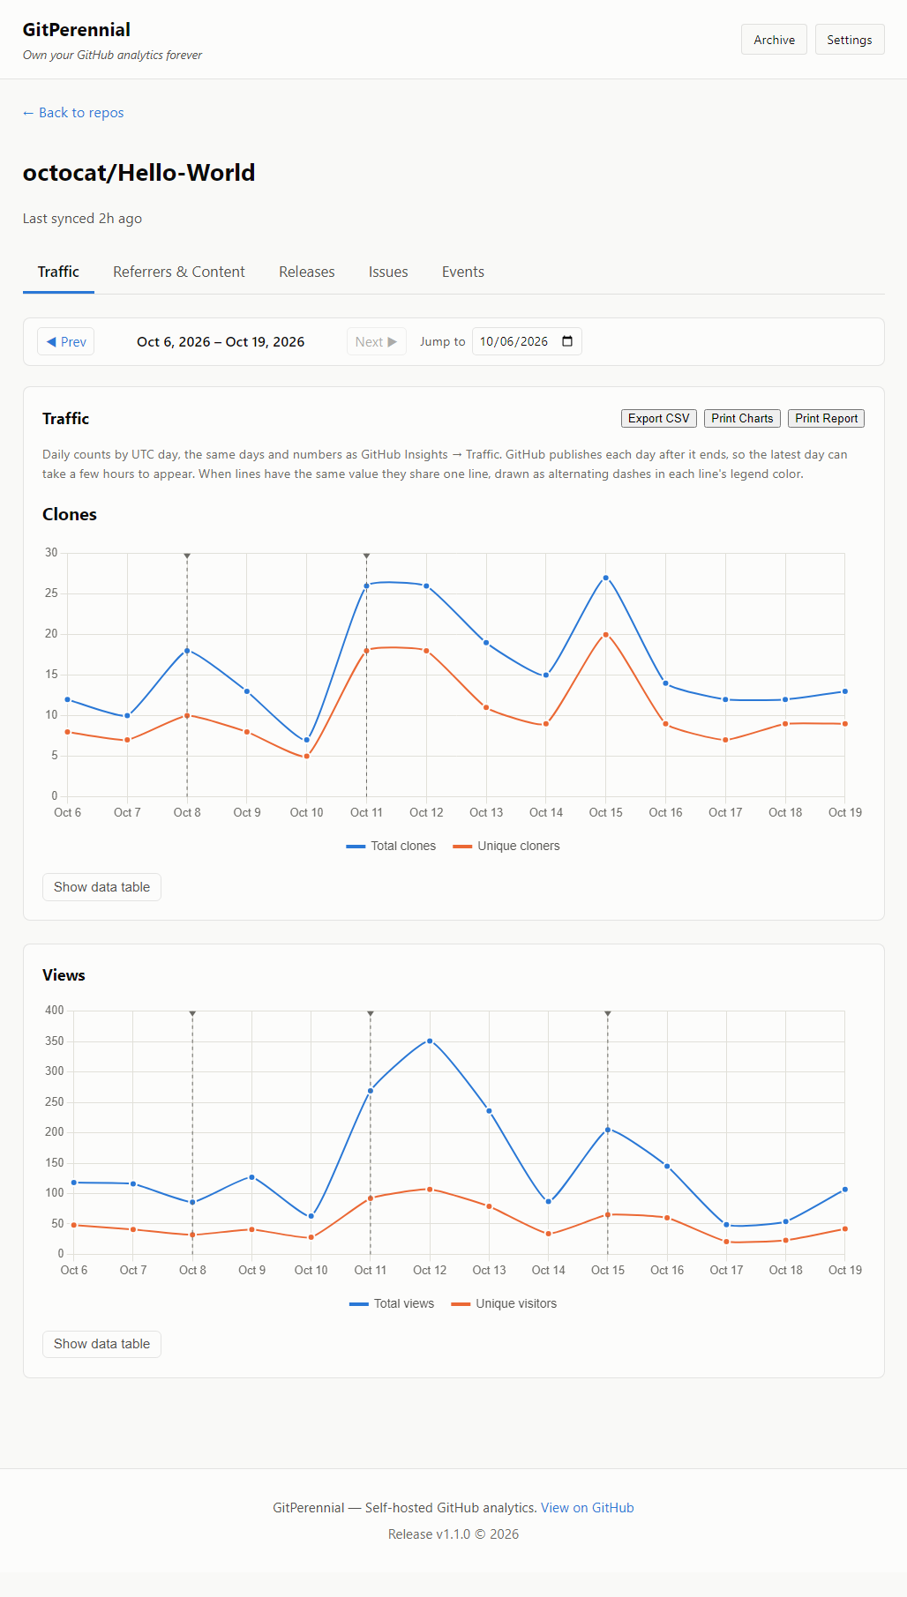Toggle Unique cloners legend series
The height and width of the screenshot is (1597, 907).
click(x=506, y=846)
